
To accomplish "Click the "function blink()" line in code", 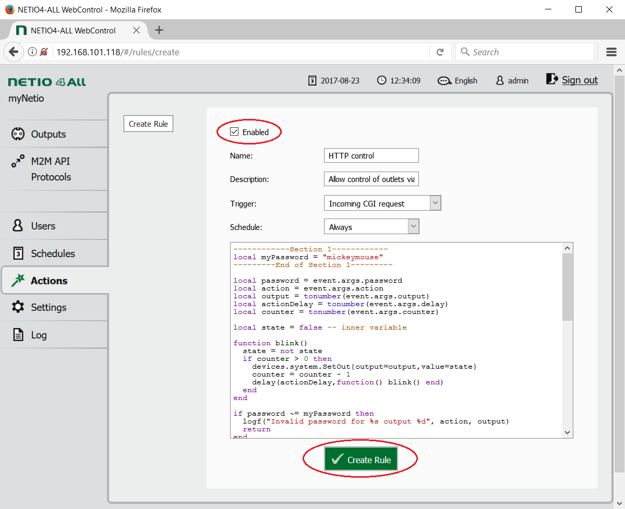I will point(270,343).
